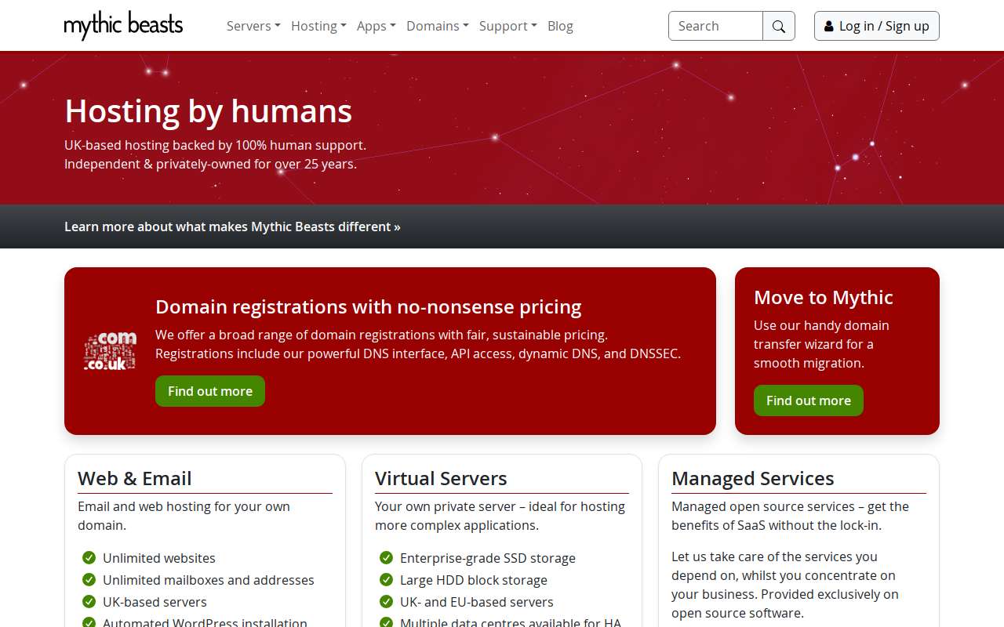The width and height of the screenshot is (1004, 627).
Task: Click the Hosting by humans headline
Action: 209,111
